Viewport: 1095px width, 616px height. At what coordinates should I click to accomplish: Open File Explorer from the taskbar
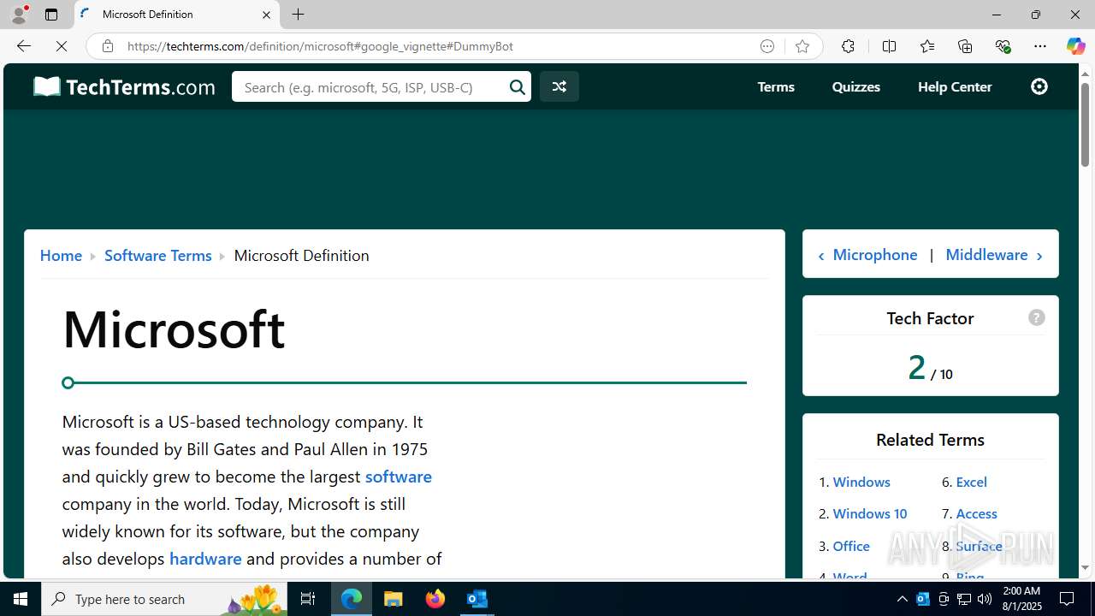point(394,599)
